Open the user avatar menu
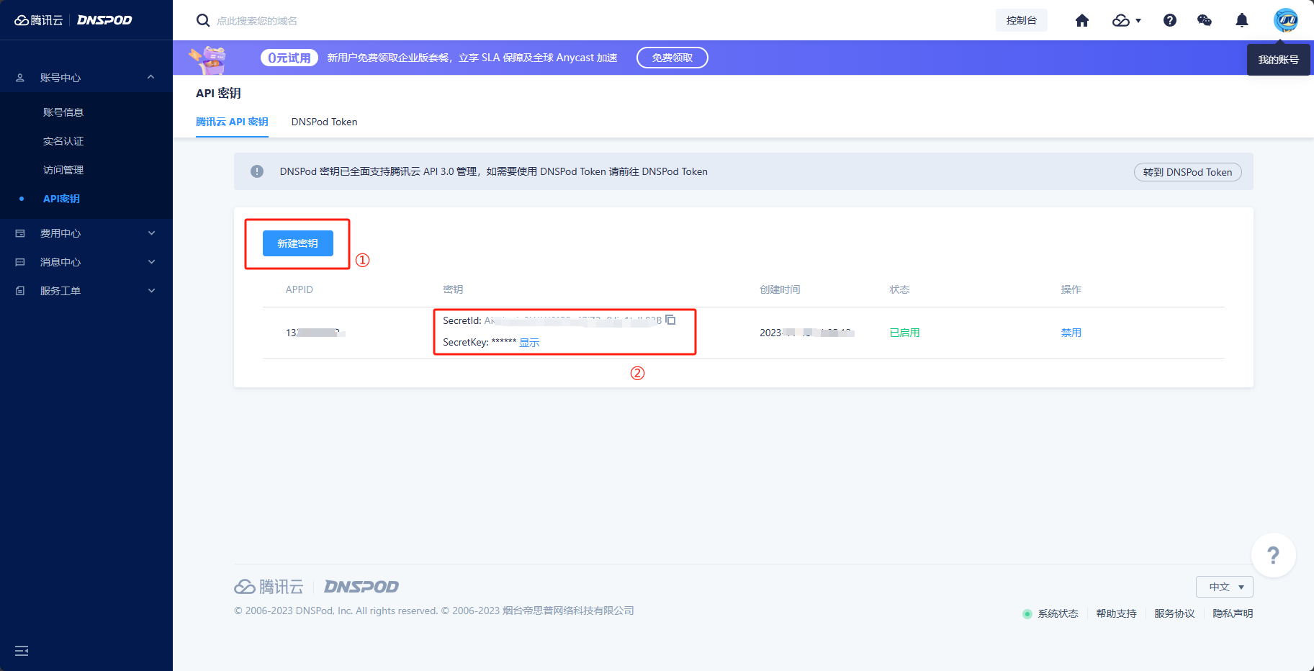The image size is (1314, 671). pos(1286,19)
